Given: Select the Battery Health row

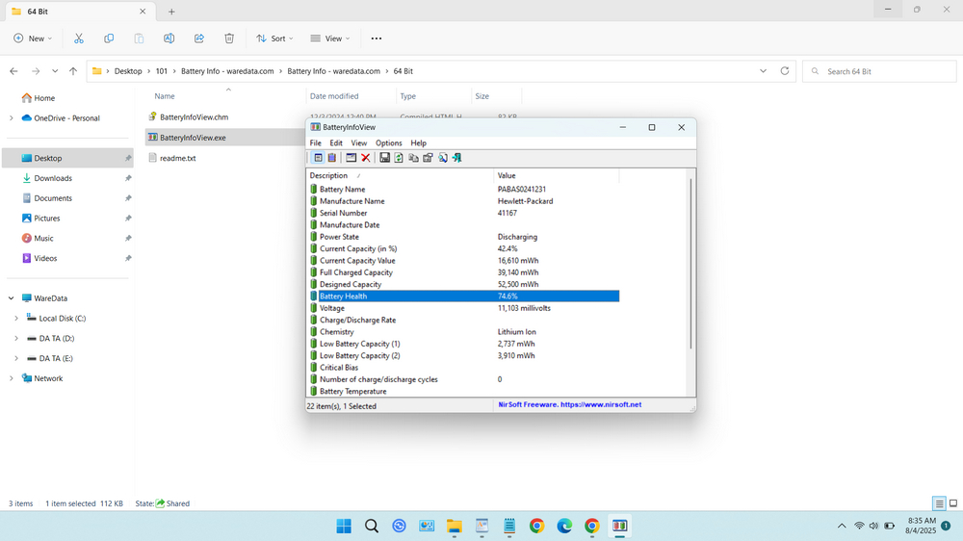Looking at the screenshot, I should [463, 296].
